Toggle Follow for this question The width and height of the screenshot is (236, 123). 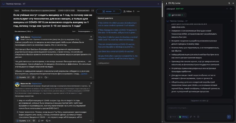pos(129,11)
